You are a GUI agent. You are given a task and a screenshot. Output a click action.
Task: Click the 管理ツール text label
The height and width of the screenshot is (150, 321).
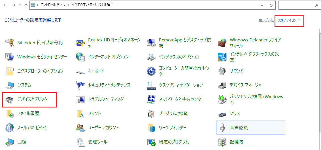click(98, 142)
